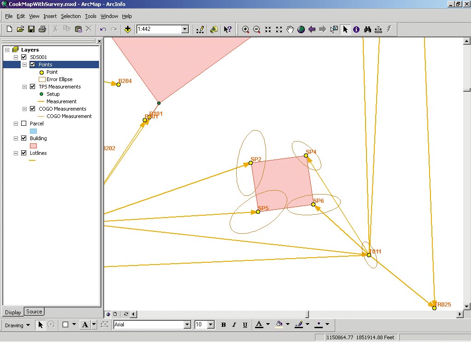The width and height of the screenshot is (471, 342).
Task: Enable the Parcel layer checkbox
Action: tap(24, 124)
